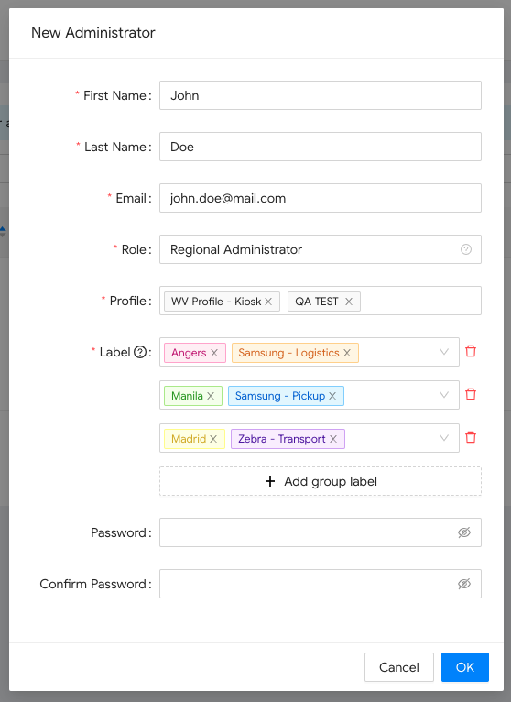Remove the WV Profile - Kiosk tag
This screenshot has width=511, height=702.
(268, 302)
